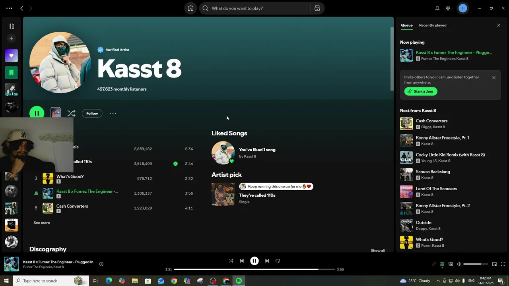Click the now playing album cover in player bar
The width and height of the screenshot is (509, 286).
click(11, 264)
